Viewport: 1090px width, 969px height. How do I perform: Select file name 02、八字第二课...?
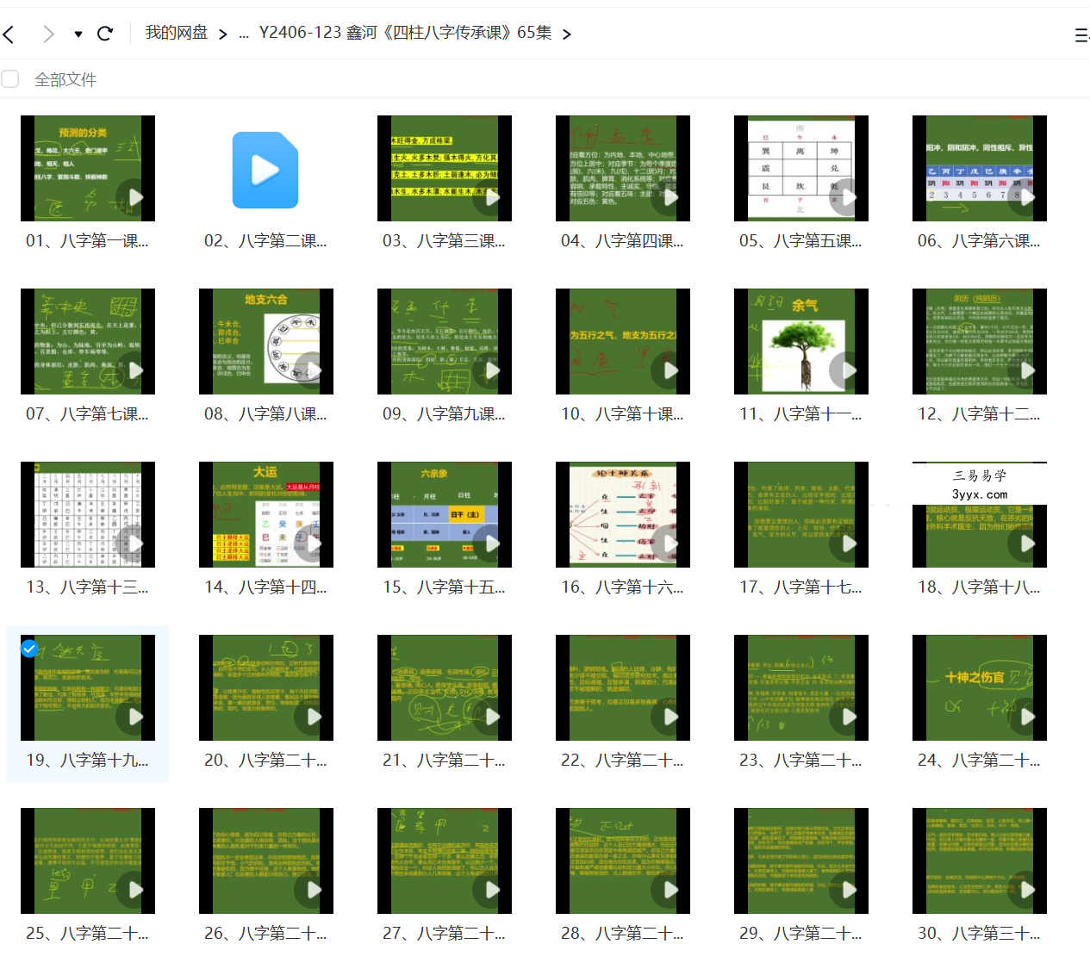coord(265,241)
